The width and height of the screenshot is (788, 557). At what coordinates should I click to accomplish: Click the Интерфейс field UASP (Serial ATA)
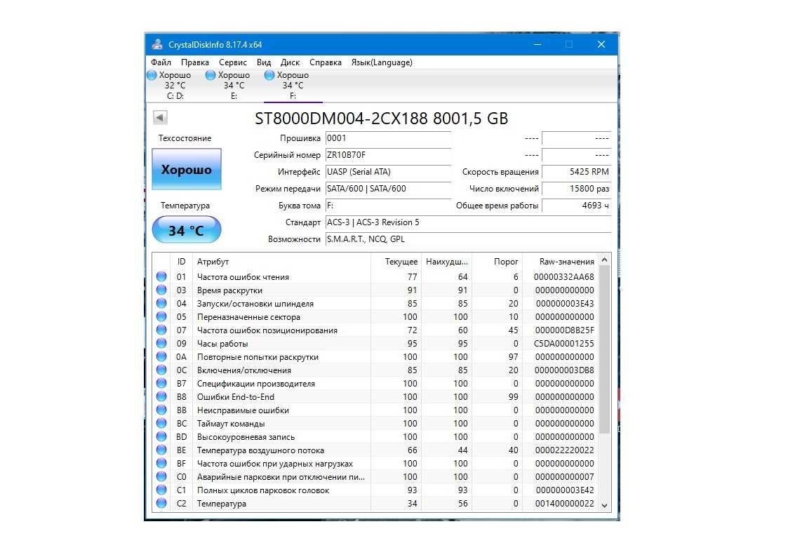coord(389,172)
